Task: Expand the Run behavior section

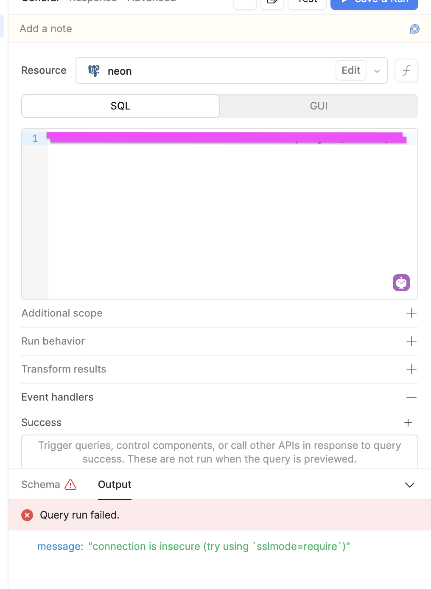Action: pyautogui.click(x=220, y=341)
